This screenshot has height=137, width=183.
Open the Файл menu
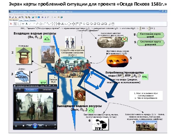pos(11,14)
